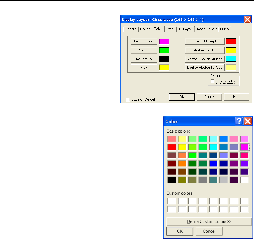Screen dimensions: 254x239
Task: Confirm color selection with OK
Action: pyautogui.click(x=180, y=231)
